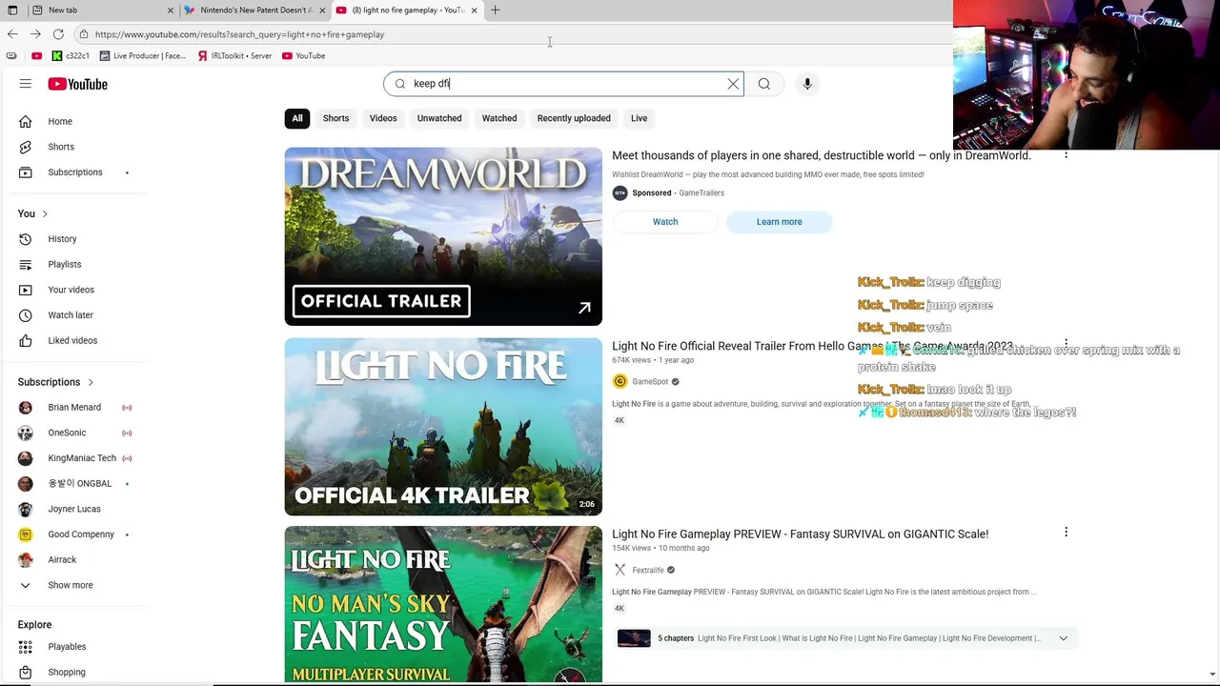Run search with the magnifier button
The width and height of the screenshot is (1220, 686).
(764, 84)
